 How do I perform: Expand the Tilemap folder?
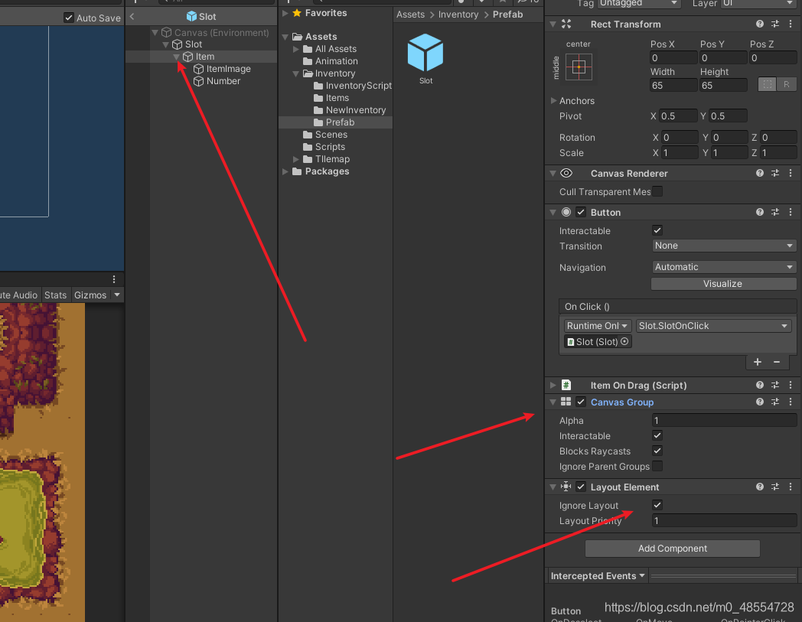pos(295,159)
